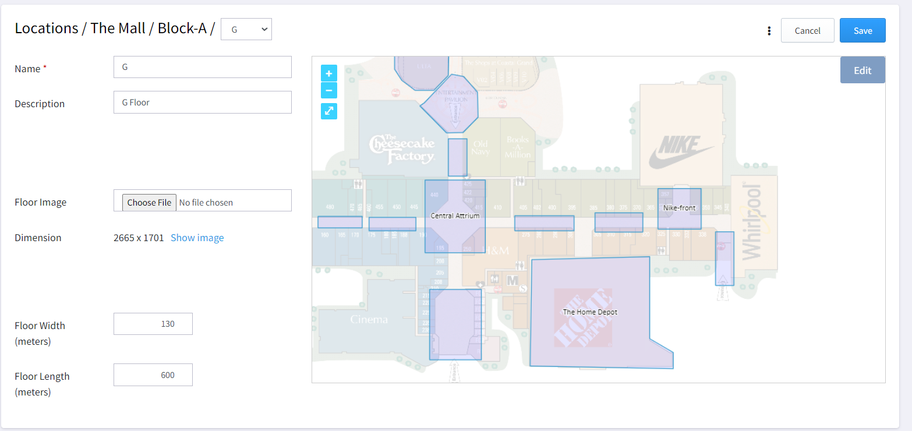Navigate to Block-A breadcrumb
This screenshot has width=912, height=431.
[x=182, y=29]
